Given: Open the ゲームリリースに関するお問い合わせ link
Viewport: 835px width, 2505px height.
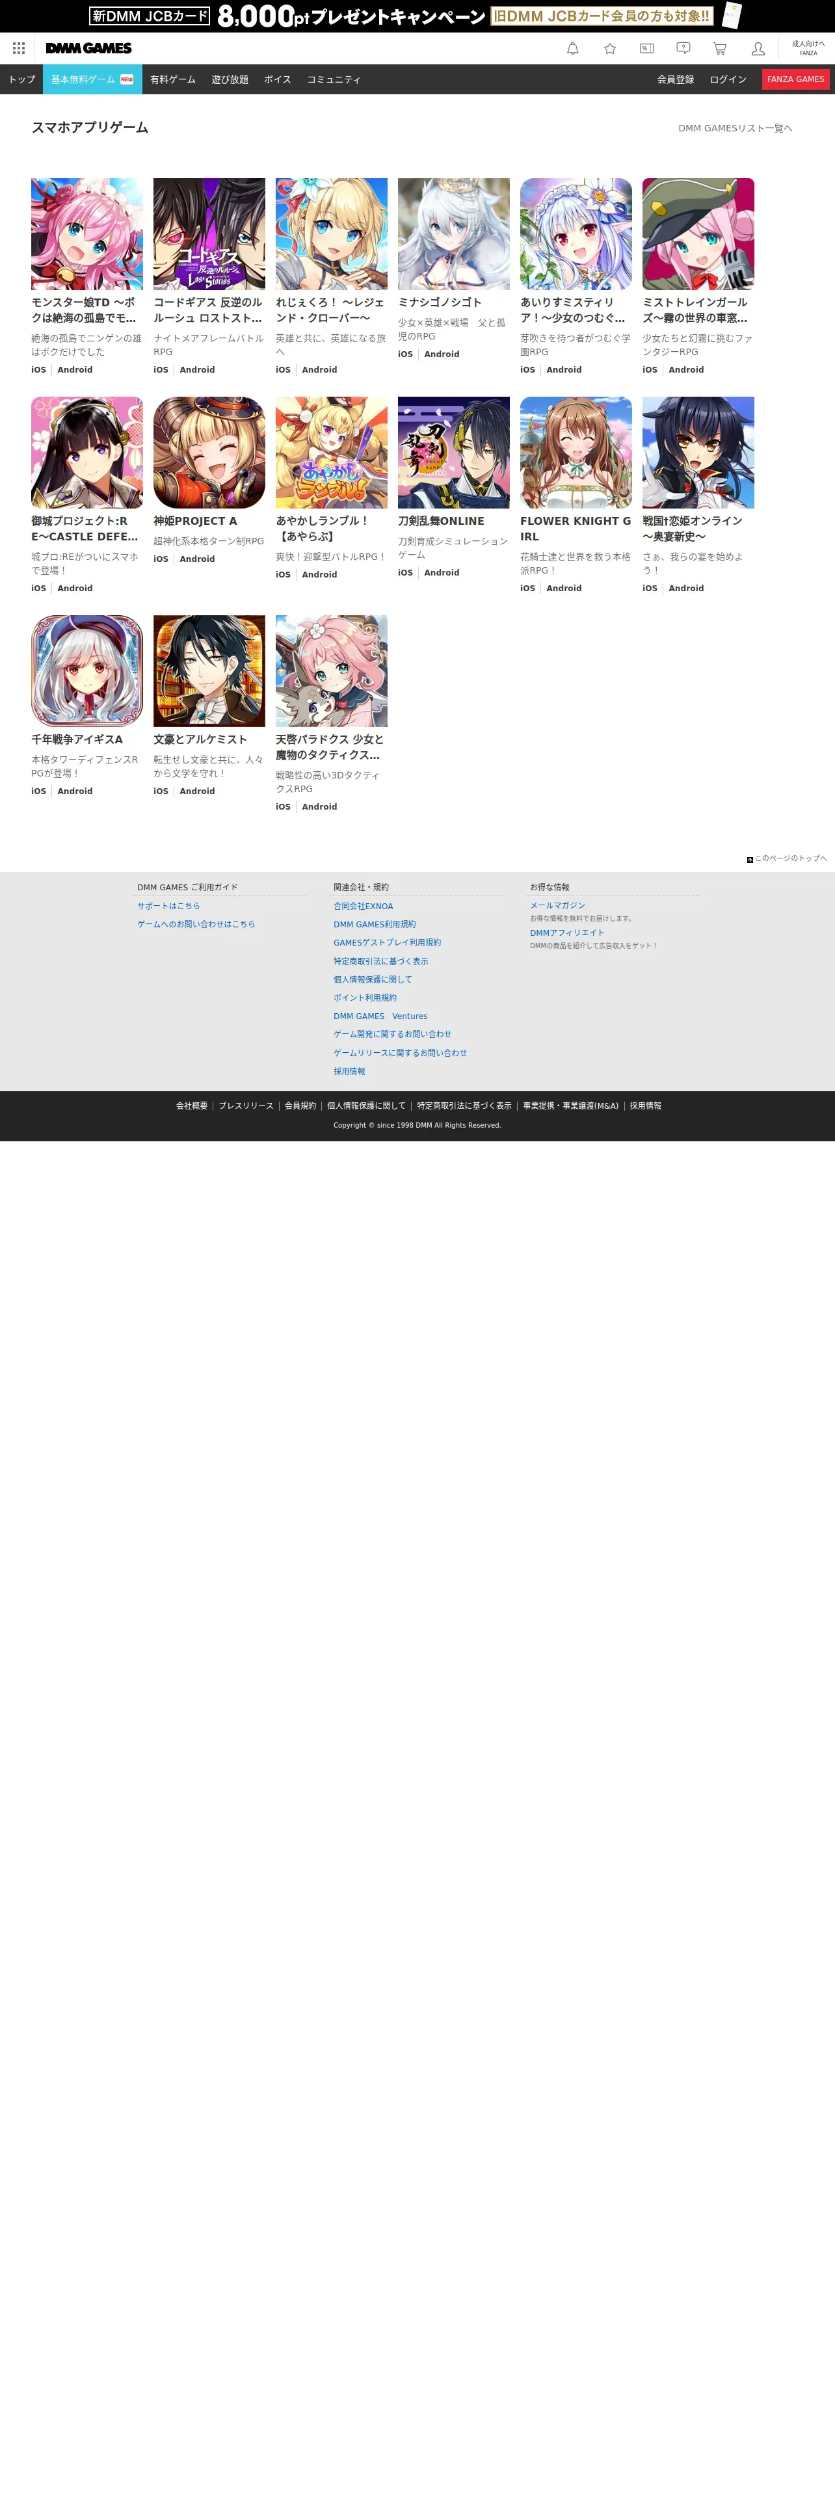Looking at the screenshot, I should click(x=401, y=1053).
